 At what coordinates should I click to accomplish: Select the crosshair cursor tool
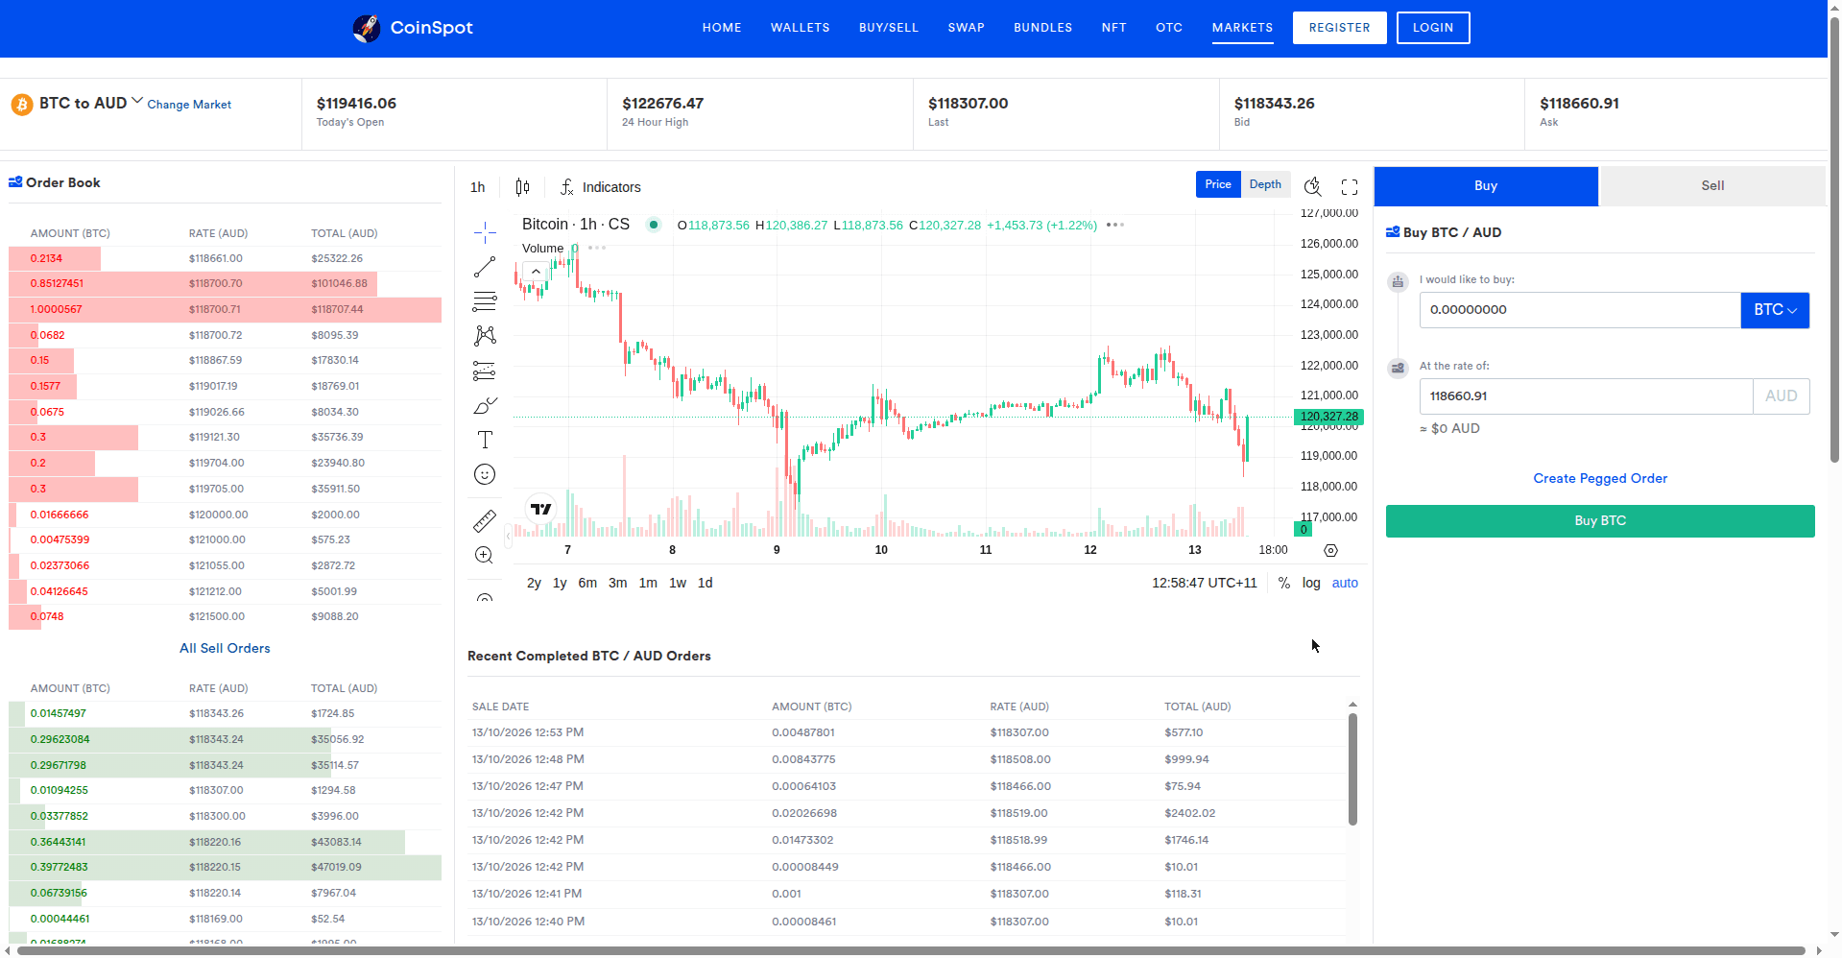pyautogui.click(x=485, y=231)
